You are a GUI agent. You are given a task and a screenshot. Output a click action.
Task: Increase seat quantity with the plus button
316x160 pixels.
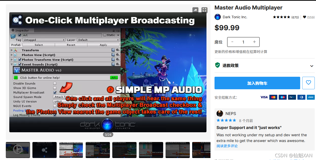tap(254, 42)
